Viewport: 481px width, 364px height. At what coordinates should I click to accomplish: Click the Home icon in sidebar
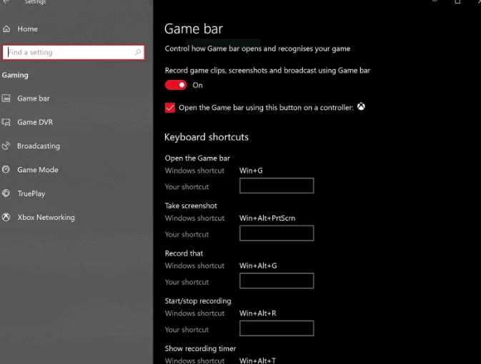(6, 29)
